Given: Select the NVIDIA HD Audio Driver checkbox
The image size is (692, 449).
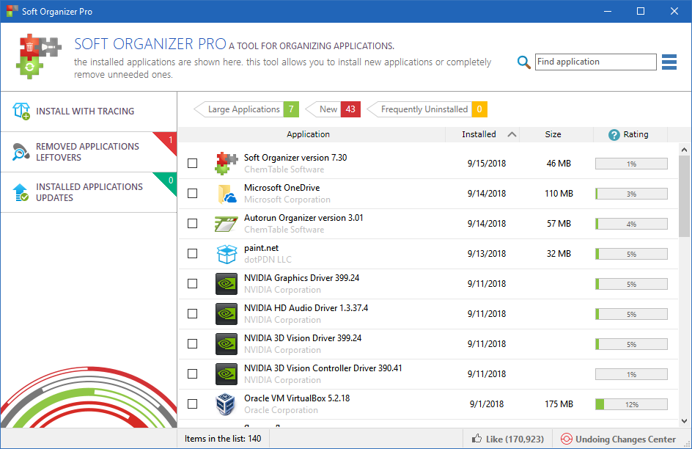Looking at the screenshot, I should (192, 313).
